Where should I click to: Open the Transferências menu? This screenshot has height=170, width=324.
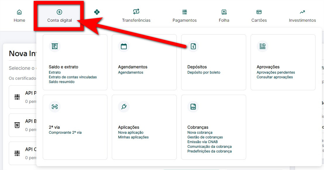tap(136, 16)
